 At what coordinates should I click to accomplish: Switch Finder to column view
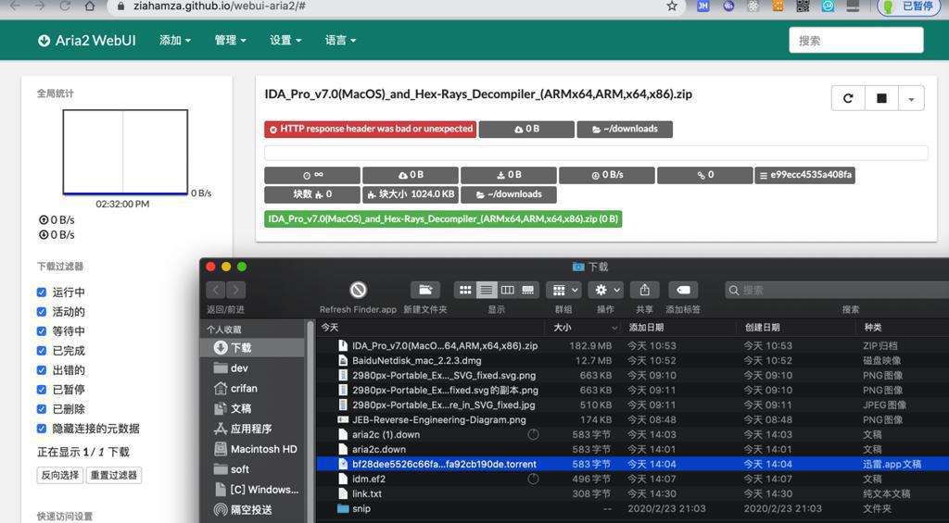[x=507, y=291]
